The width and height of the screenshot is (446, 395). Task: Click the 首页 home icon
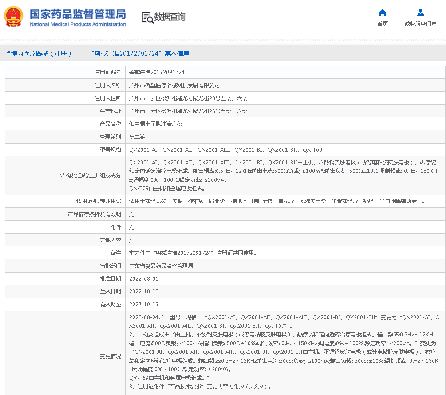click(x=382, y=14)
